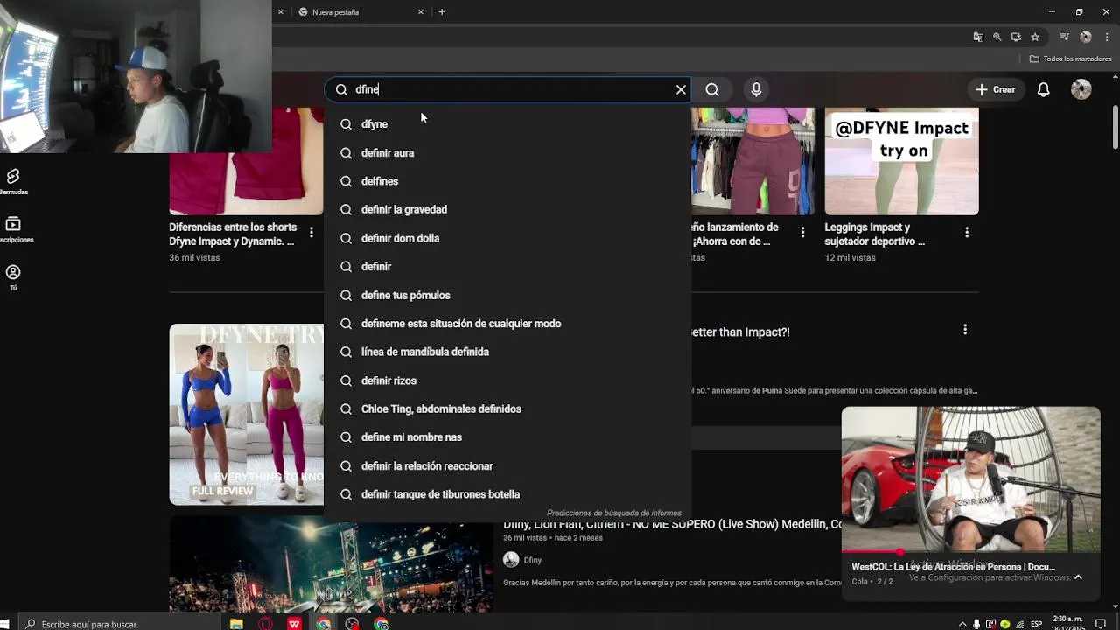
Task: Open the Chrome profile avatar
Action: coord(1086,37)
